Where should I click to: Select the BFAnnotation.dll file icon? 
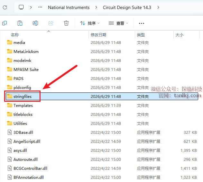(10, 177)
